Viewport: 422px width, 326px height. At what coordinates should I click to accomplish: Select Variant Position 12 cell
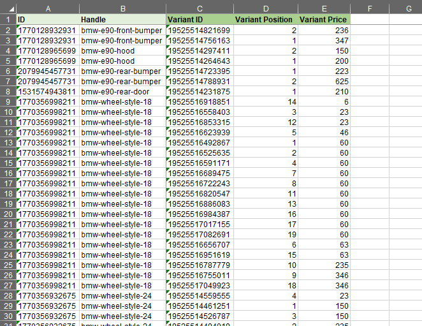[266, 122]
